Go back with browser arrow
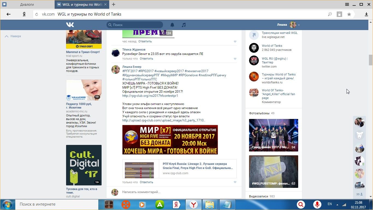Image resolution: width=373 pixels, height=210 pixels. click(x=8, y=14)
